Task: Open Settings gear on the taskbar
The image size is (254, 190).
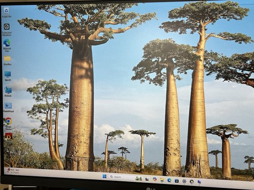Action: (x=184, y=181)
